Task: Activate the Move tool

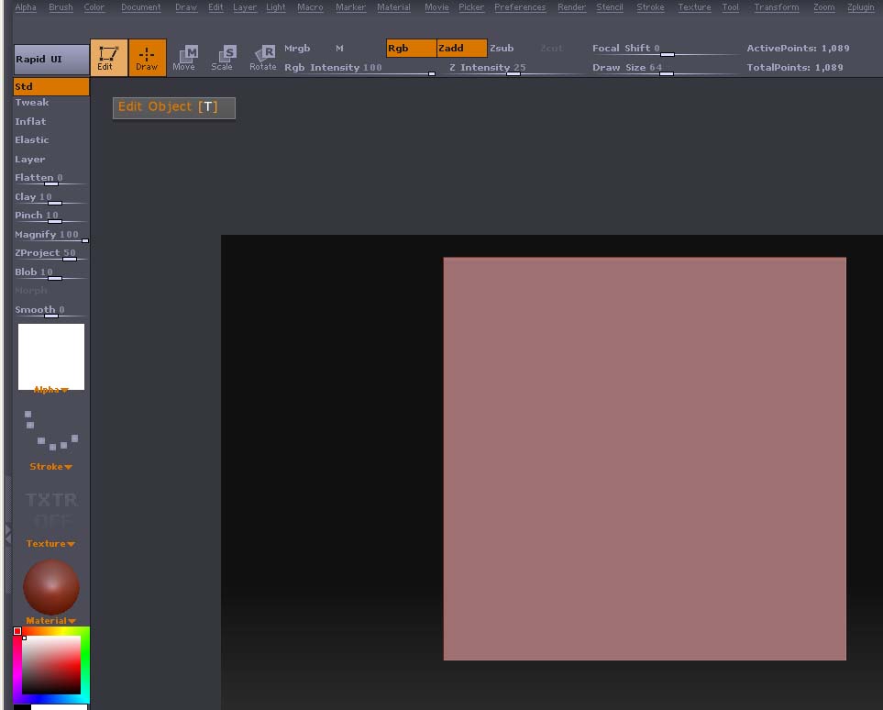Action: pos(184,58)
